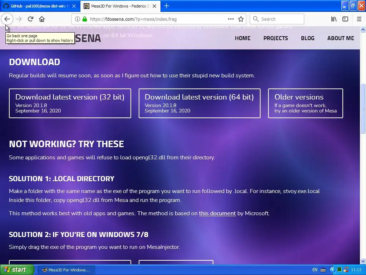Open BLOG in site navigation
This screenshot has height=275, width=366.
point(308,38)
